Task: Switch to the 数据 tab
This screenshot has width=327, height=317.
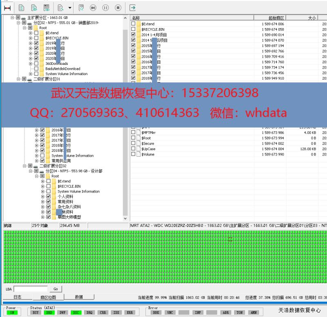Action: [x=79, y=297]
